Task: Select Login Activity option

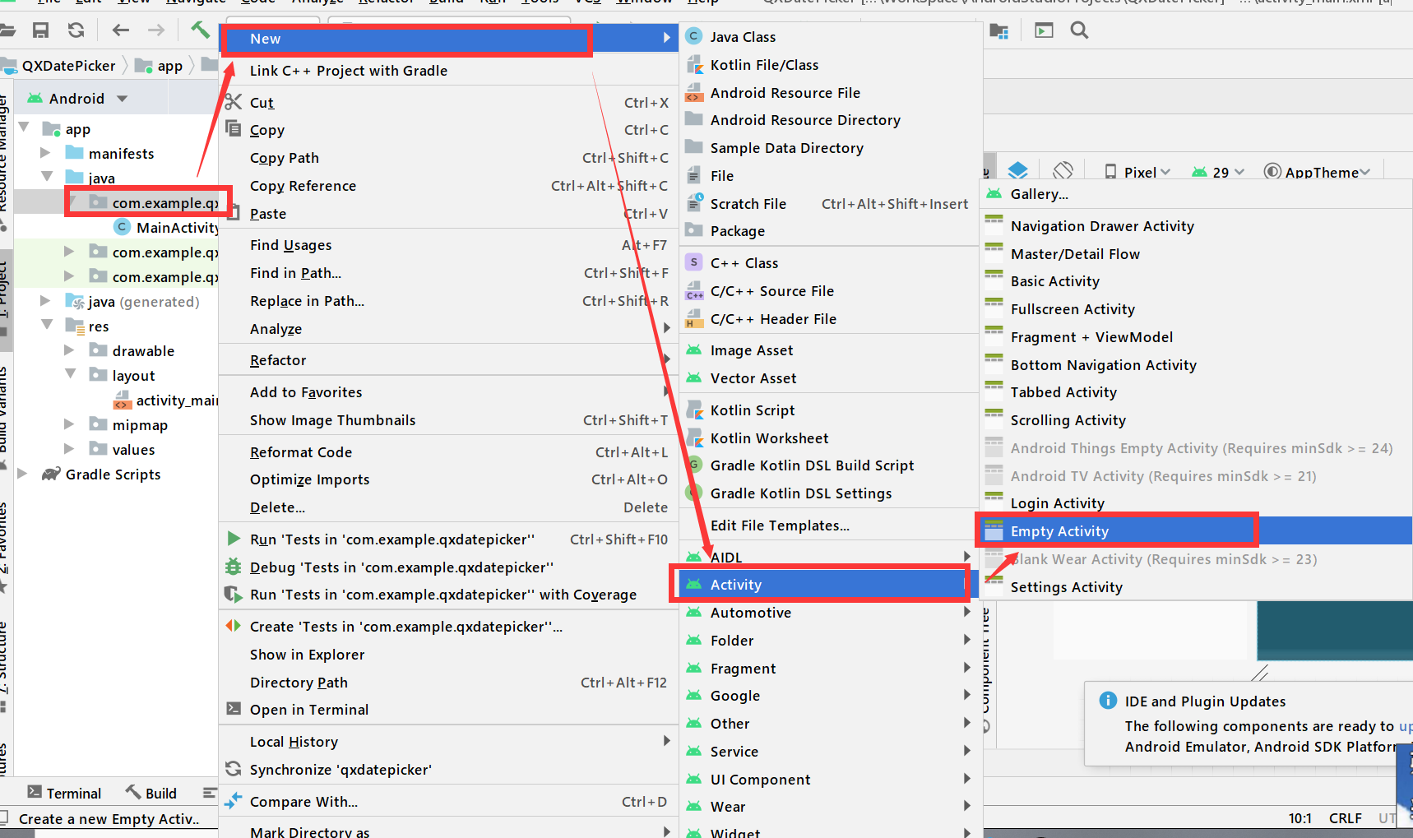Action: [1196, 503]
